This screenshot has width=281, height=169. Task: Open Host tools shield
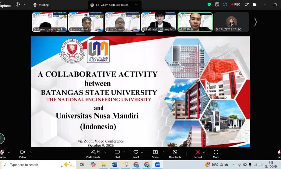coord(175,154)
